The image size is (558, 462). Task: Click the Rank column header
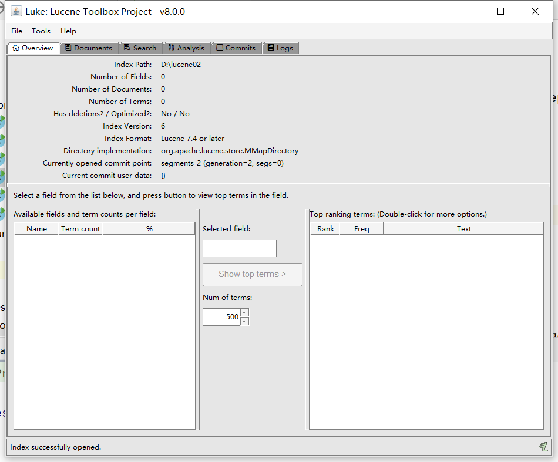(x=325, y=229)
